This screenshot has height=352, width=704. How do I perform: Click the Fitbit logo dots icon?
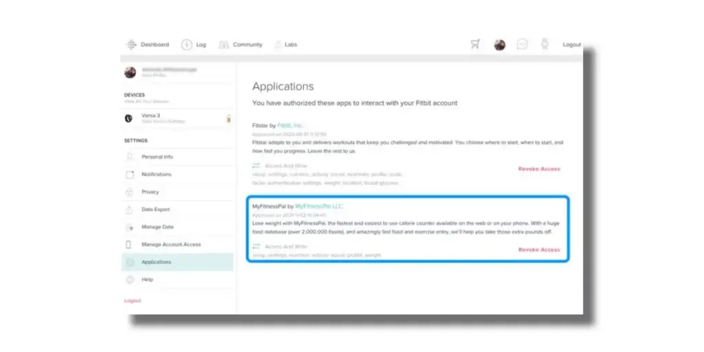click(x=131, y=45)
